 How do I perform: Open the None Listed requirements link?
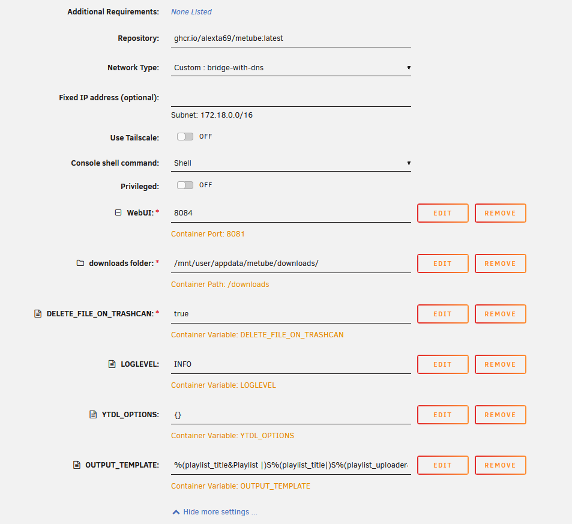(x=191, y=11)
